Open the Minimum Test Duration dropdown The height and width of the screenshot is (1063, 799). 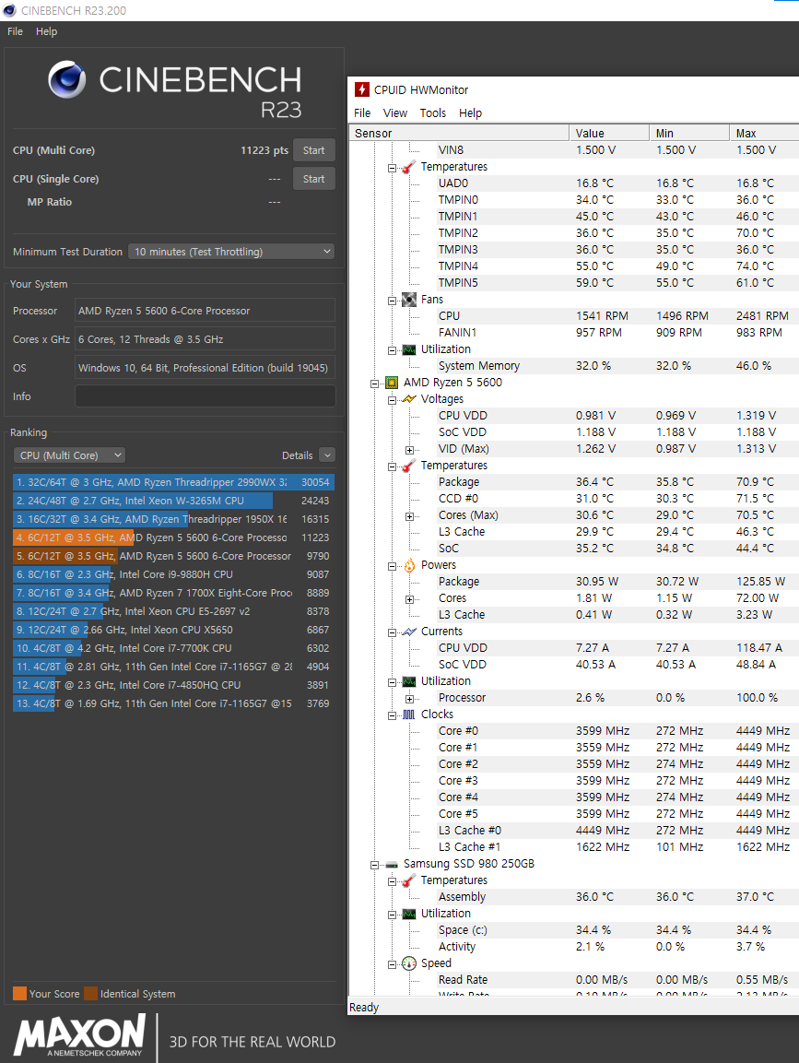click(231, 252)
